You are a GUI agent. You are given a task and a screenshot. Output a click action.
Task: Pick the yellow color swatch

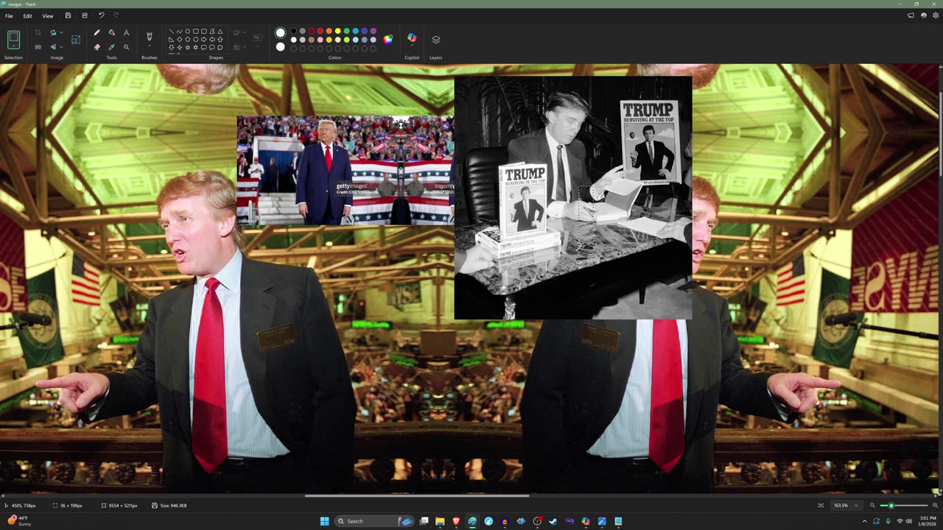(x=337, y=31)
